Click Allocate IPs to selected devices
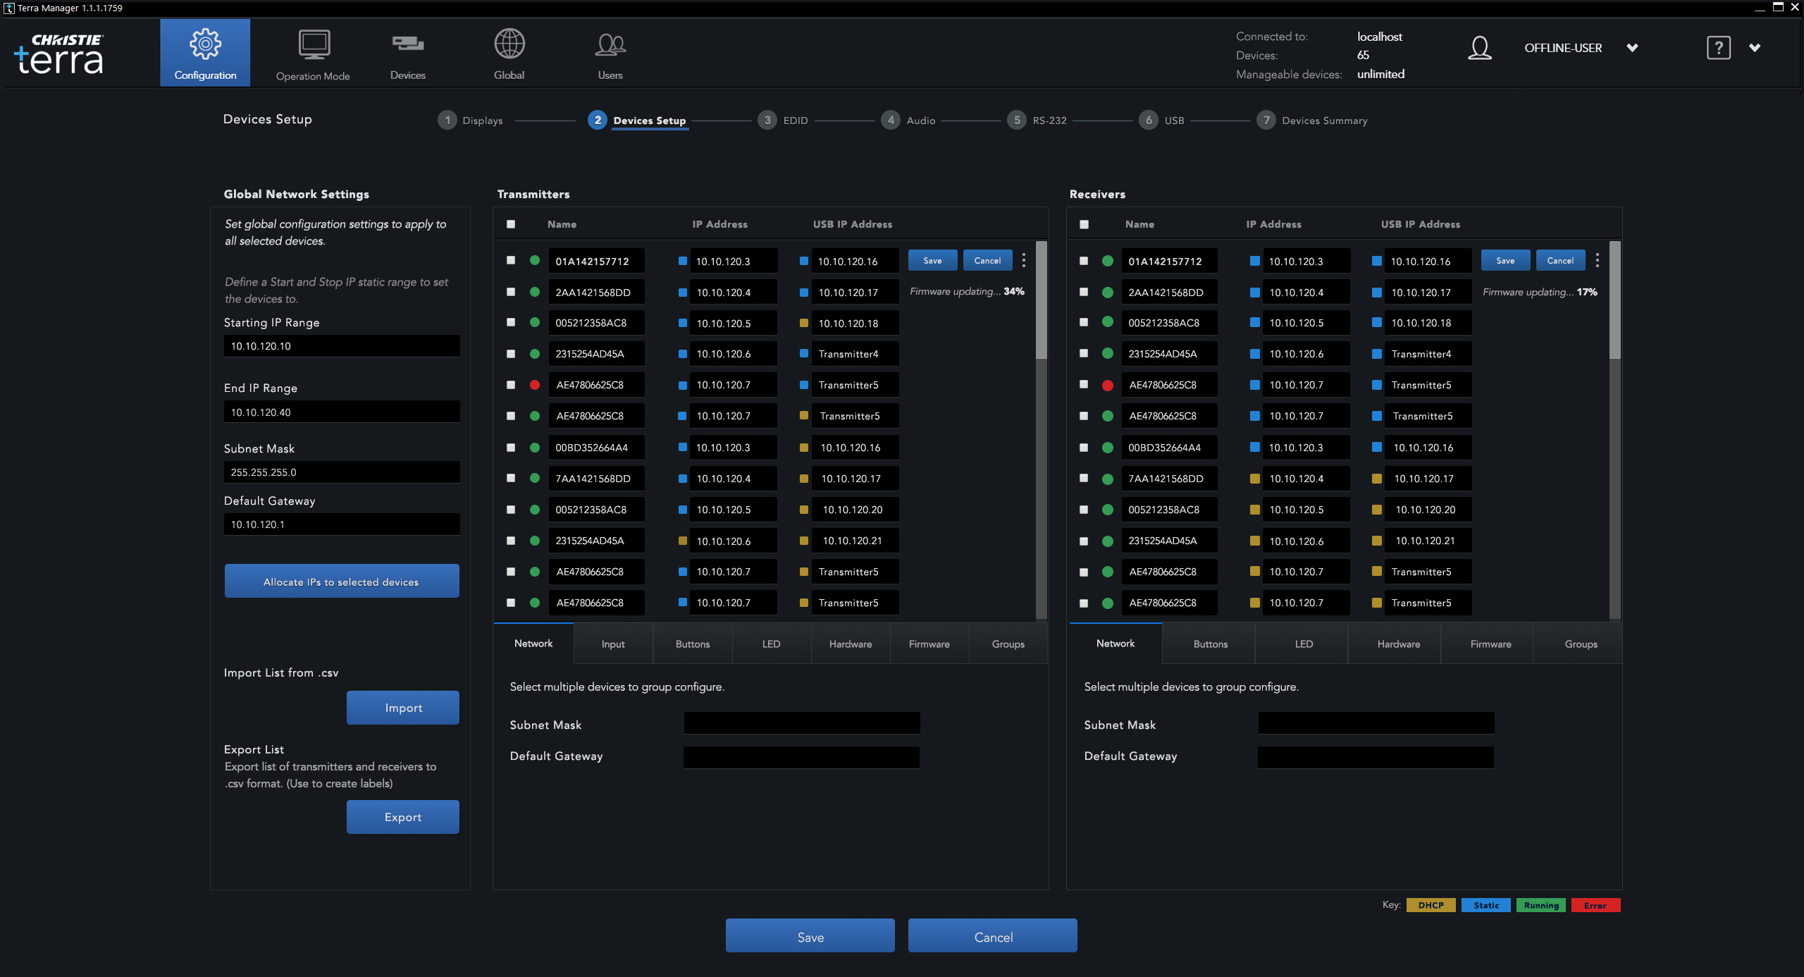The image size is (1804, 977). (341, 581)
